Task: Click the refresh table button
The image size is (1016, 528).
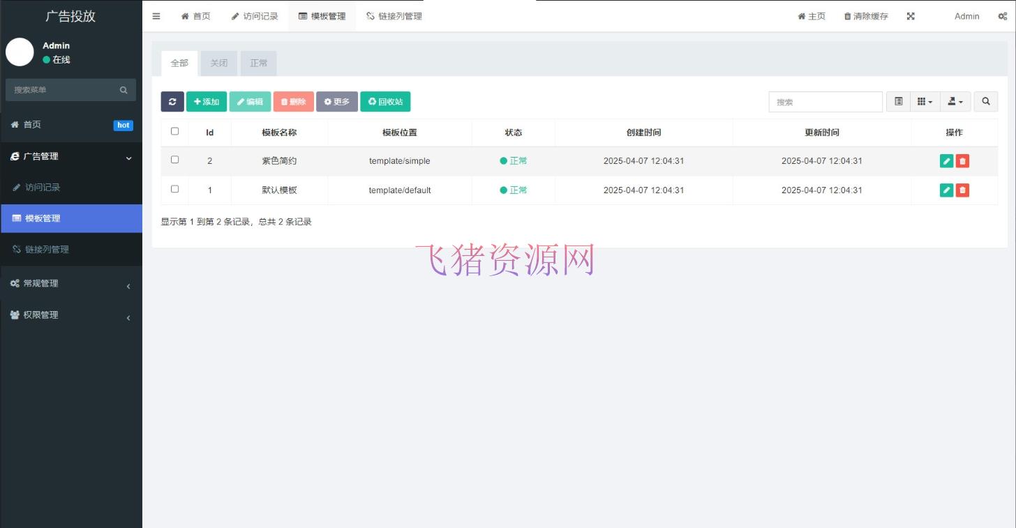Action: tap(172, 102)
